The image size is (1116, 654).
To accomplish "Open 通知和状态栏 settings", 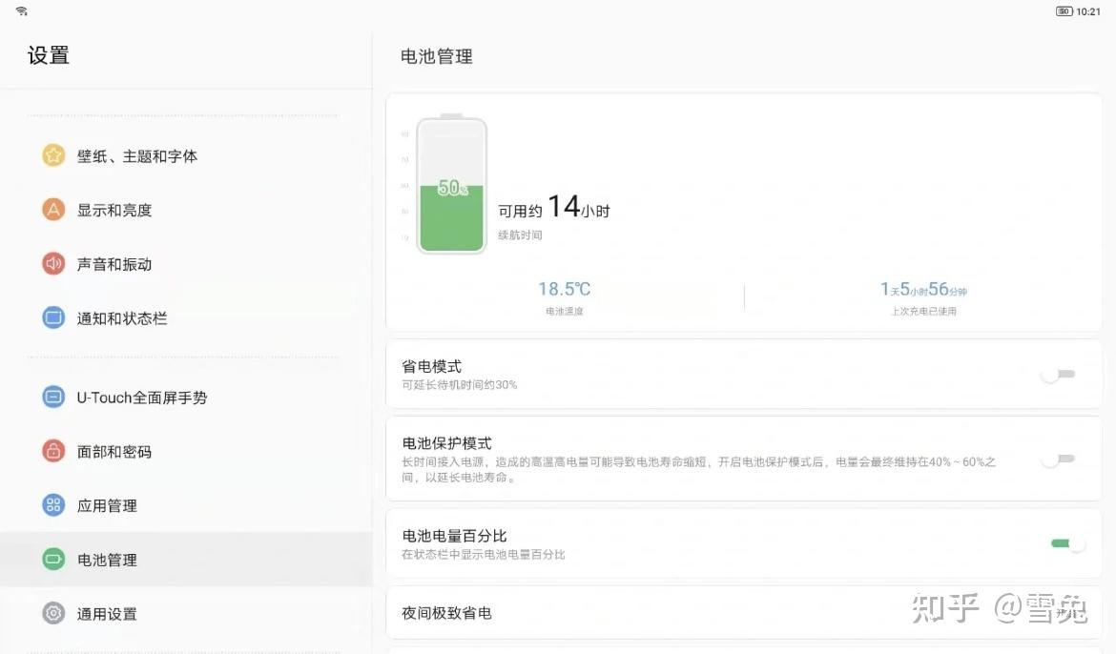I will [186, 318].
